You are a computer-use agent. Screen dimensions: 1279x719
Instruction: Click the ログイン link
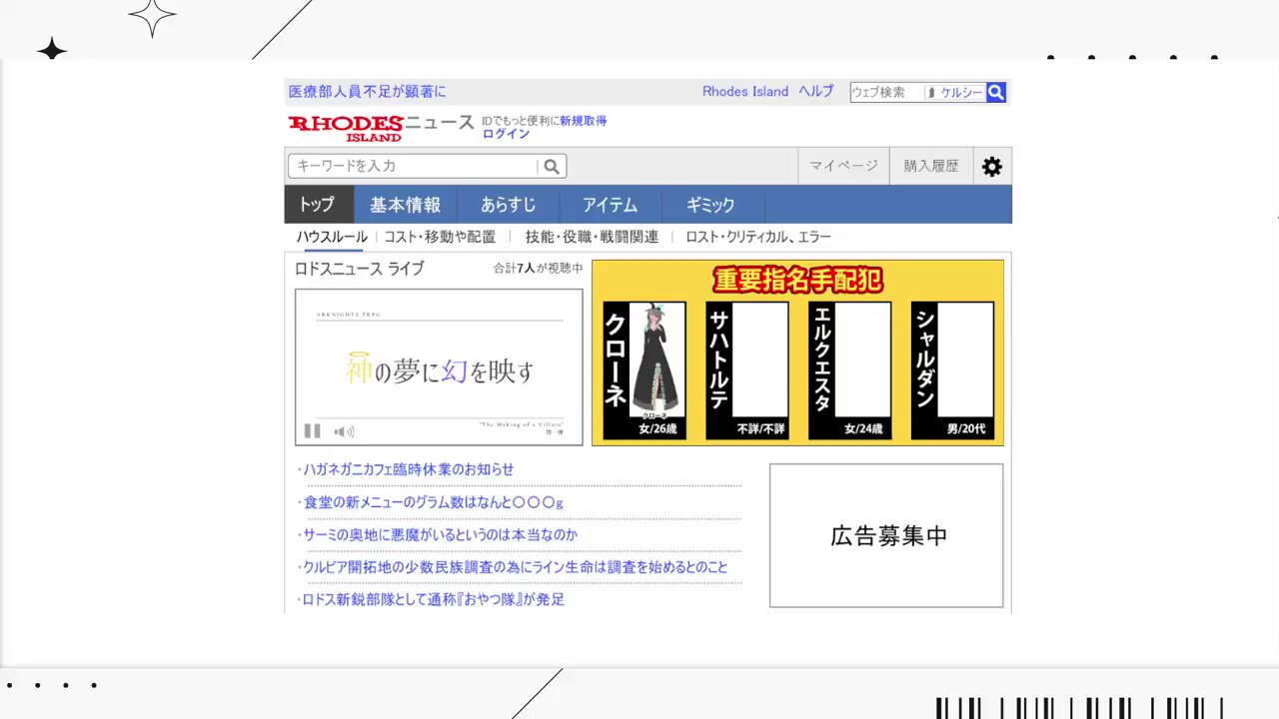506,134
